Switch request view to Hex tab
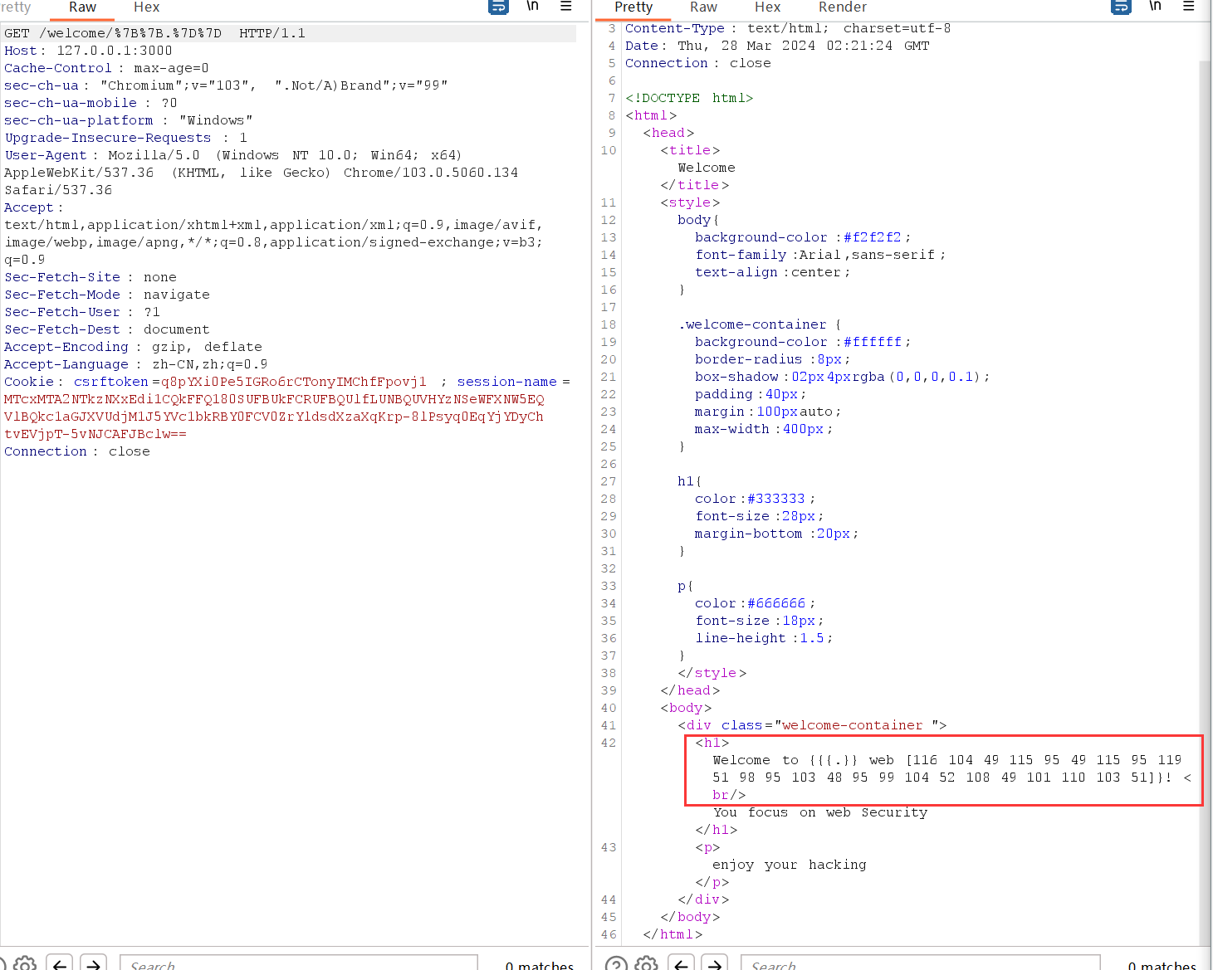1213x970 pixels. tap(147, 7)
